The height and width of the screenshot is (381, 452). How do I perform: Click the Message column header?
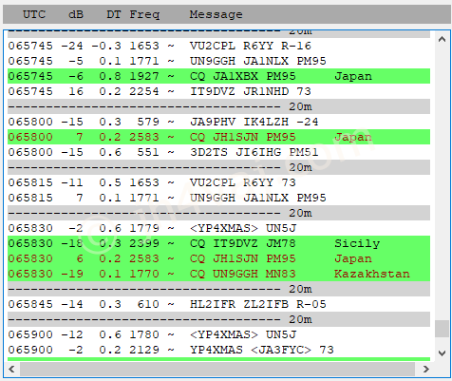click(216, 14)
